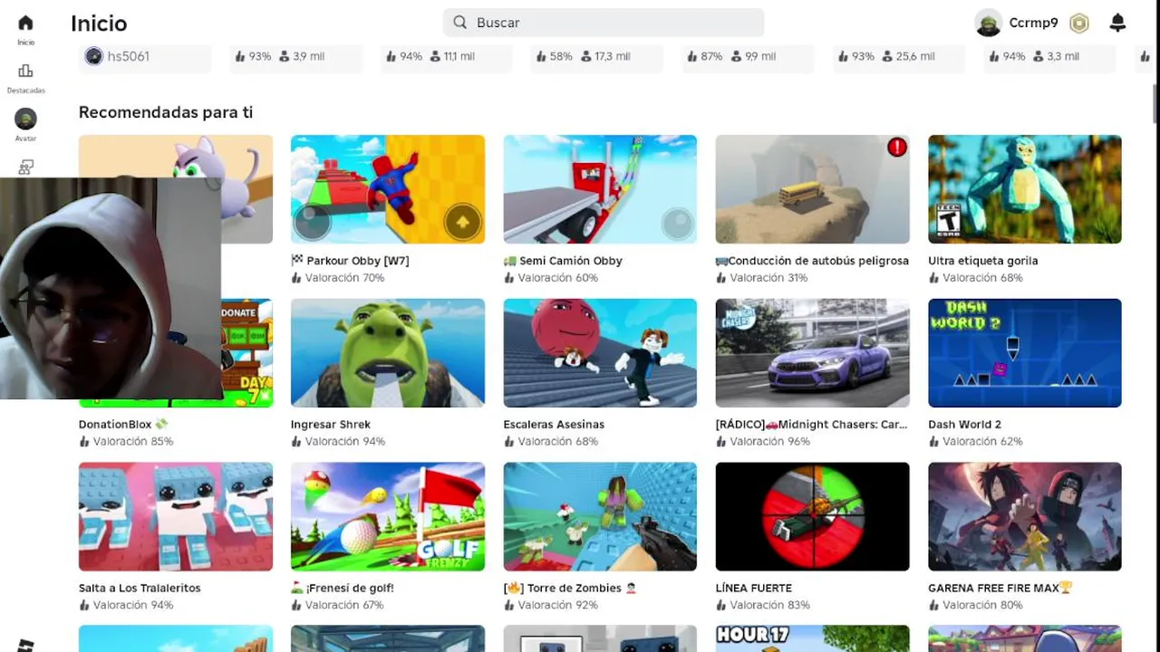Click GARENA FREE FIRE MAX title
Screen dimensions: 1160x652
[x=1000, y=589]
